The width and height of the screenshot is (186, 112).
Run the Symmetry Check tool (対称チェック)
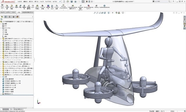click(x=52, y=7)
